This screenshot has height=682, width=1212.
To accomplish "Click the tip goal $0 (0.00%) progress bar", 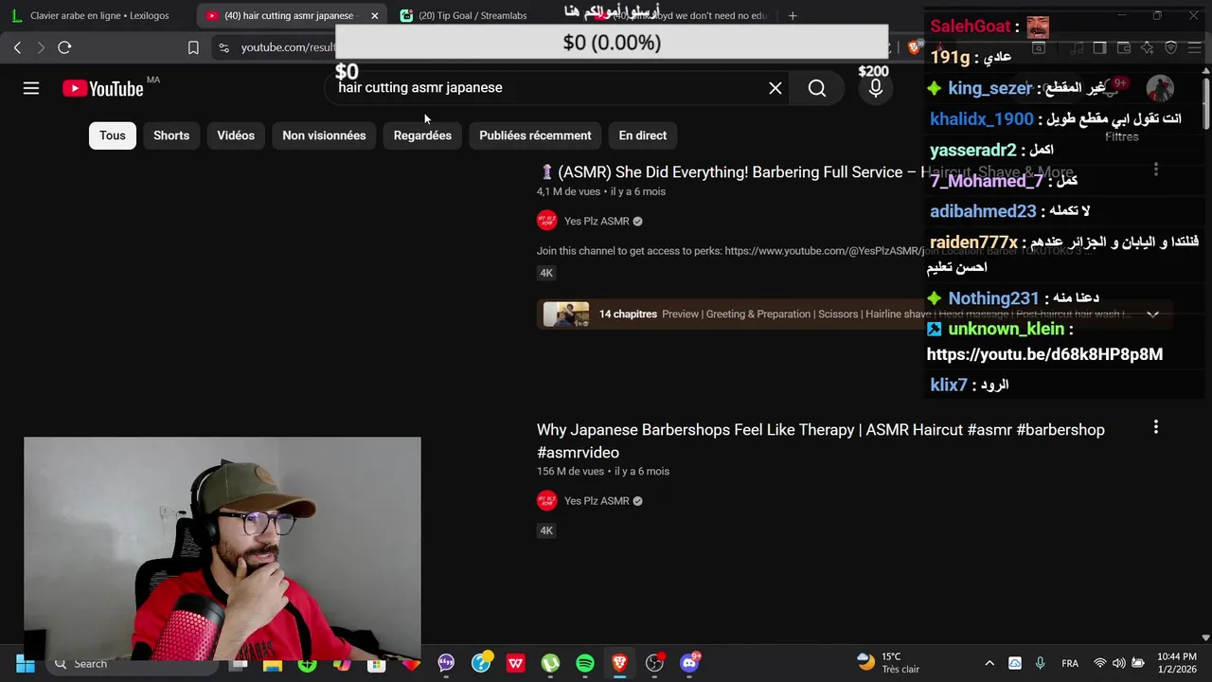I will tap(612, 43).
